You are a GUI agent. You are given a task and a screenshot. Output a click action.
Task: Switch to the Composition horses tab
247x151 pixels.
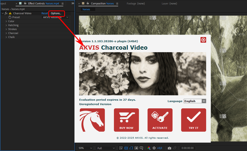[x=102, y=4]
